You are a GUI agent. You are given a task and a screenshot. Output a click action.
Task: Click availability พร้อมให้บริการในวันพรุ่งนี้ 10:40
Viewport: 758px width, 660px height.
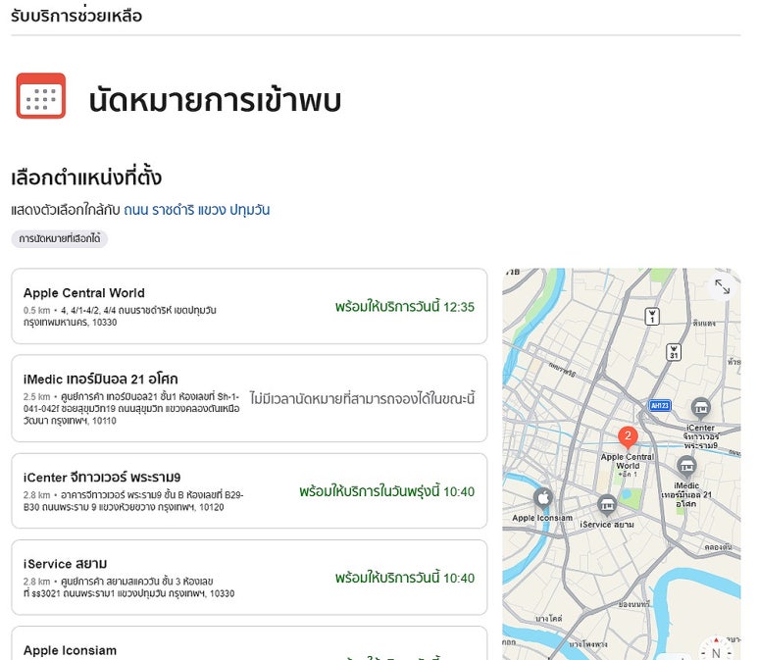pyautogui.click(x=386, y=491)
